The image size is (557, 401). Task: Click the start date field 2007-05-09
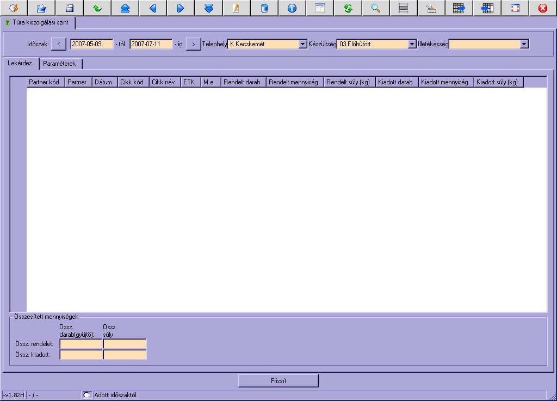(x=91, y=44)
